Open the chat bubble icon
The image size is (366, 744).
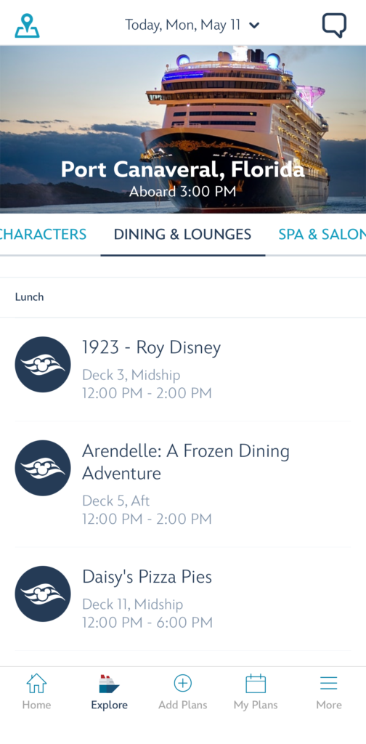[x=334, y=25]
